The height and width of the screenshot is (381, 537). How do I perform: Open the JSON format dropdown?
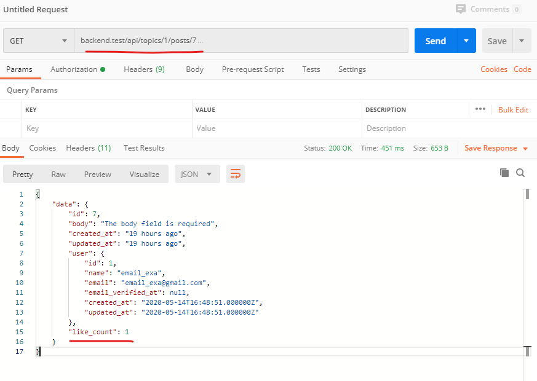point(197,174)
